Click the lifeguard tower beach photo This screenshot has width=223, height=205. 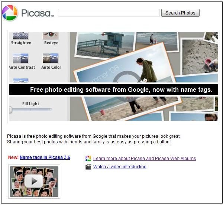click(105, 45)
